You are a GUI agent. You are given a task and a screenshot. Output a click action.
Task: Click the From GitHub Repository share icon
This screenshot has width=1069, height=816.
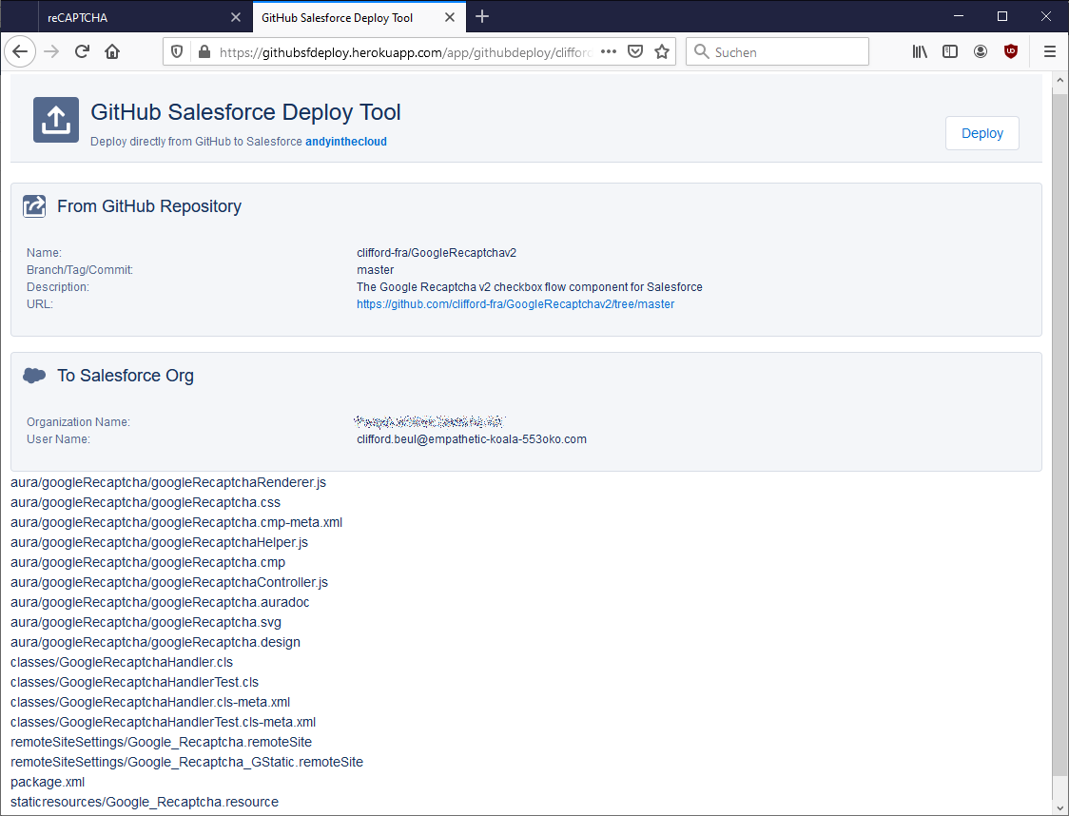[x=34, y=205]
